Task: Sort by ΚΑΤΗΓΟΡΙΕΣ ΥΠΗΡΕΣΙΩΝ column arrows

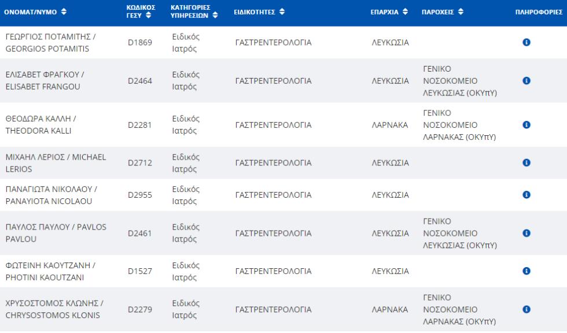Action: pos(215,15)
